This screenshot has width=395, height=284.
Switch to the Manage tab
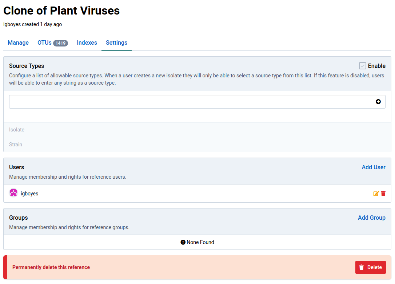(18, 43)
